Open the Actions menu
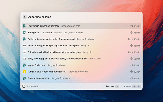Image resolution: width=163 pixels, height=102 pixels. point(127,86)
